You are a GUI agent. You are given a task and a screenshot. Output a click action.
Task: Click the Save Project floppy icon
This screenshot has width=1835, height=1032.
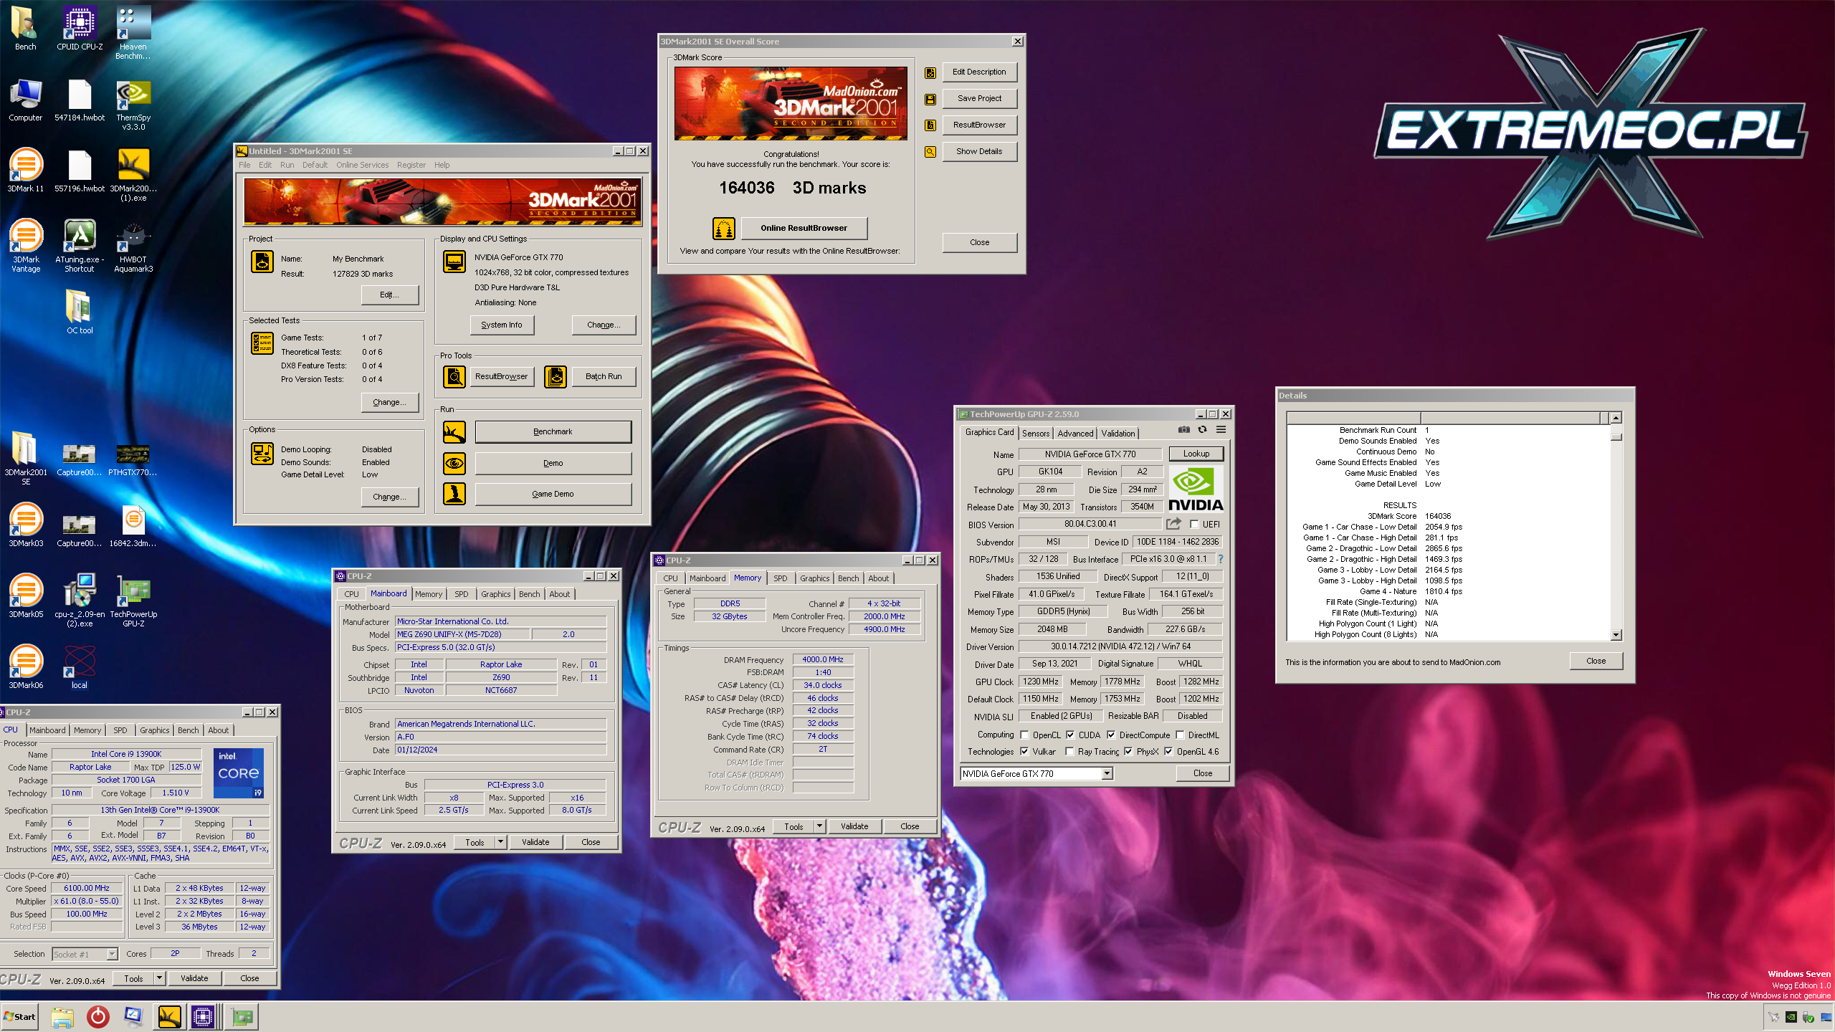(930, 99)
